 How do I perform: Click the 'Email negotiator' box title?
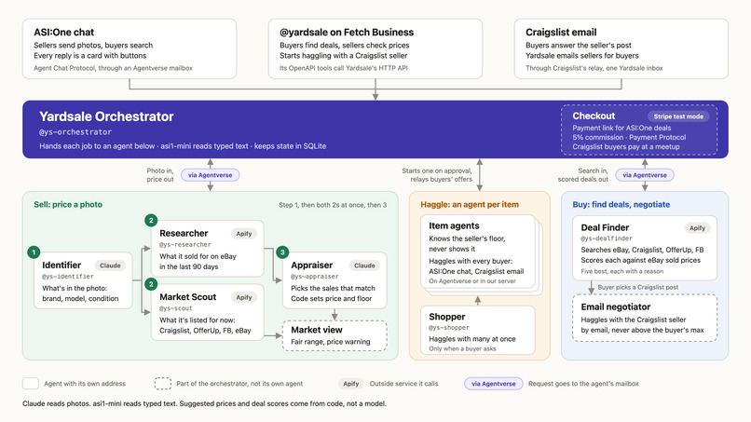pyautogui.click(x=616, y=306)
